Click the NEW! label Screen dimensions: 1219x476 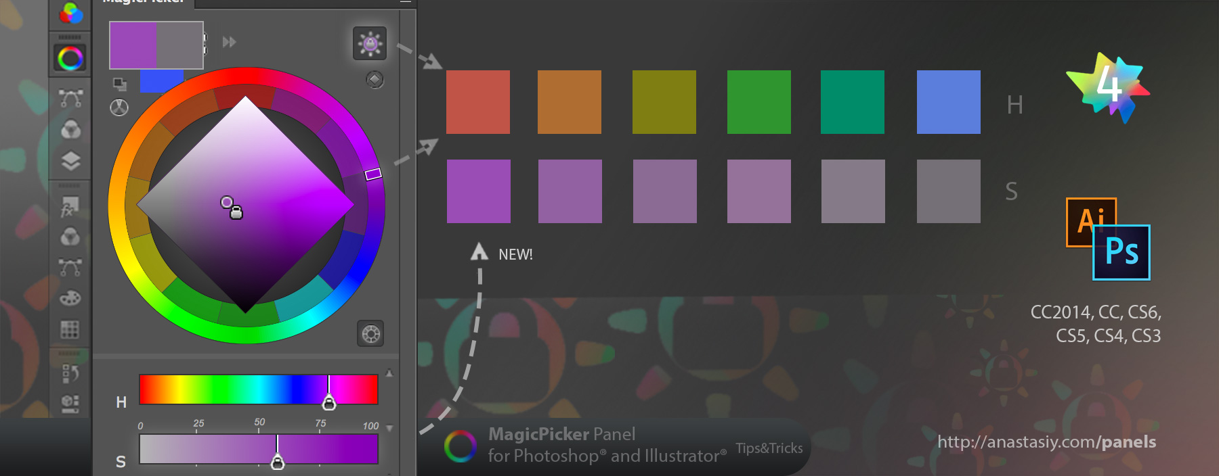point(515,255)
